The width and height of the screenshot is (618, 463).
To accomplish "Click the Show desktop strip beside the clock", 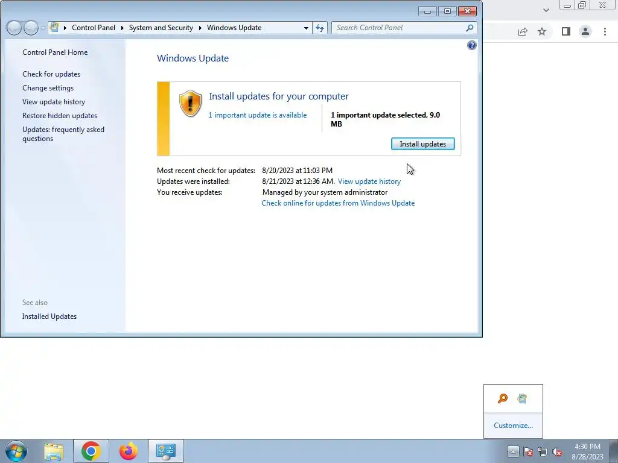I will 613,451.
